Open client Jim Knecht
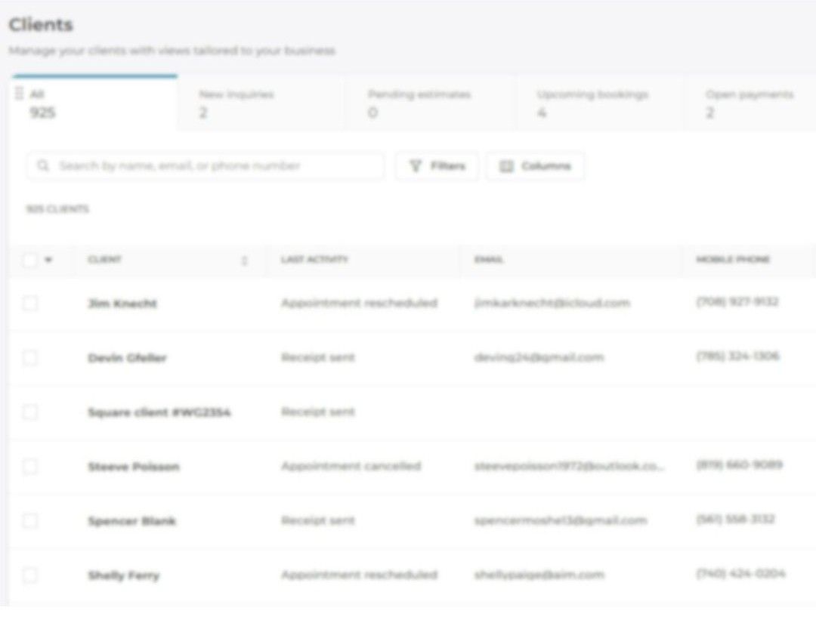Image resolution: width=816 pixels, height=626 pixels. pos(122,304)
